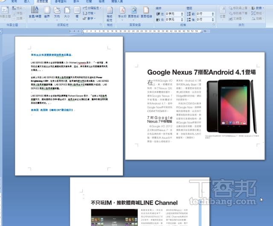Click the 群組 group objects button
The image size is (273, 226).
(258, 13)
